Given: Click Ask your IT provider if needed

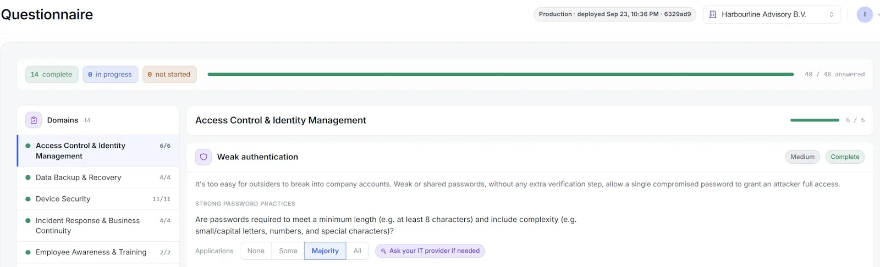Looking at the screenshot, I should coord(430,251).
